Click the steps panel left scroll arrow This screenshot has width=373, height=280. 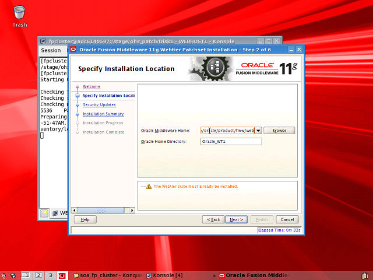coord(75,210)
